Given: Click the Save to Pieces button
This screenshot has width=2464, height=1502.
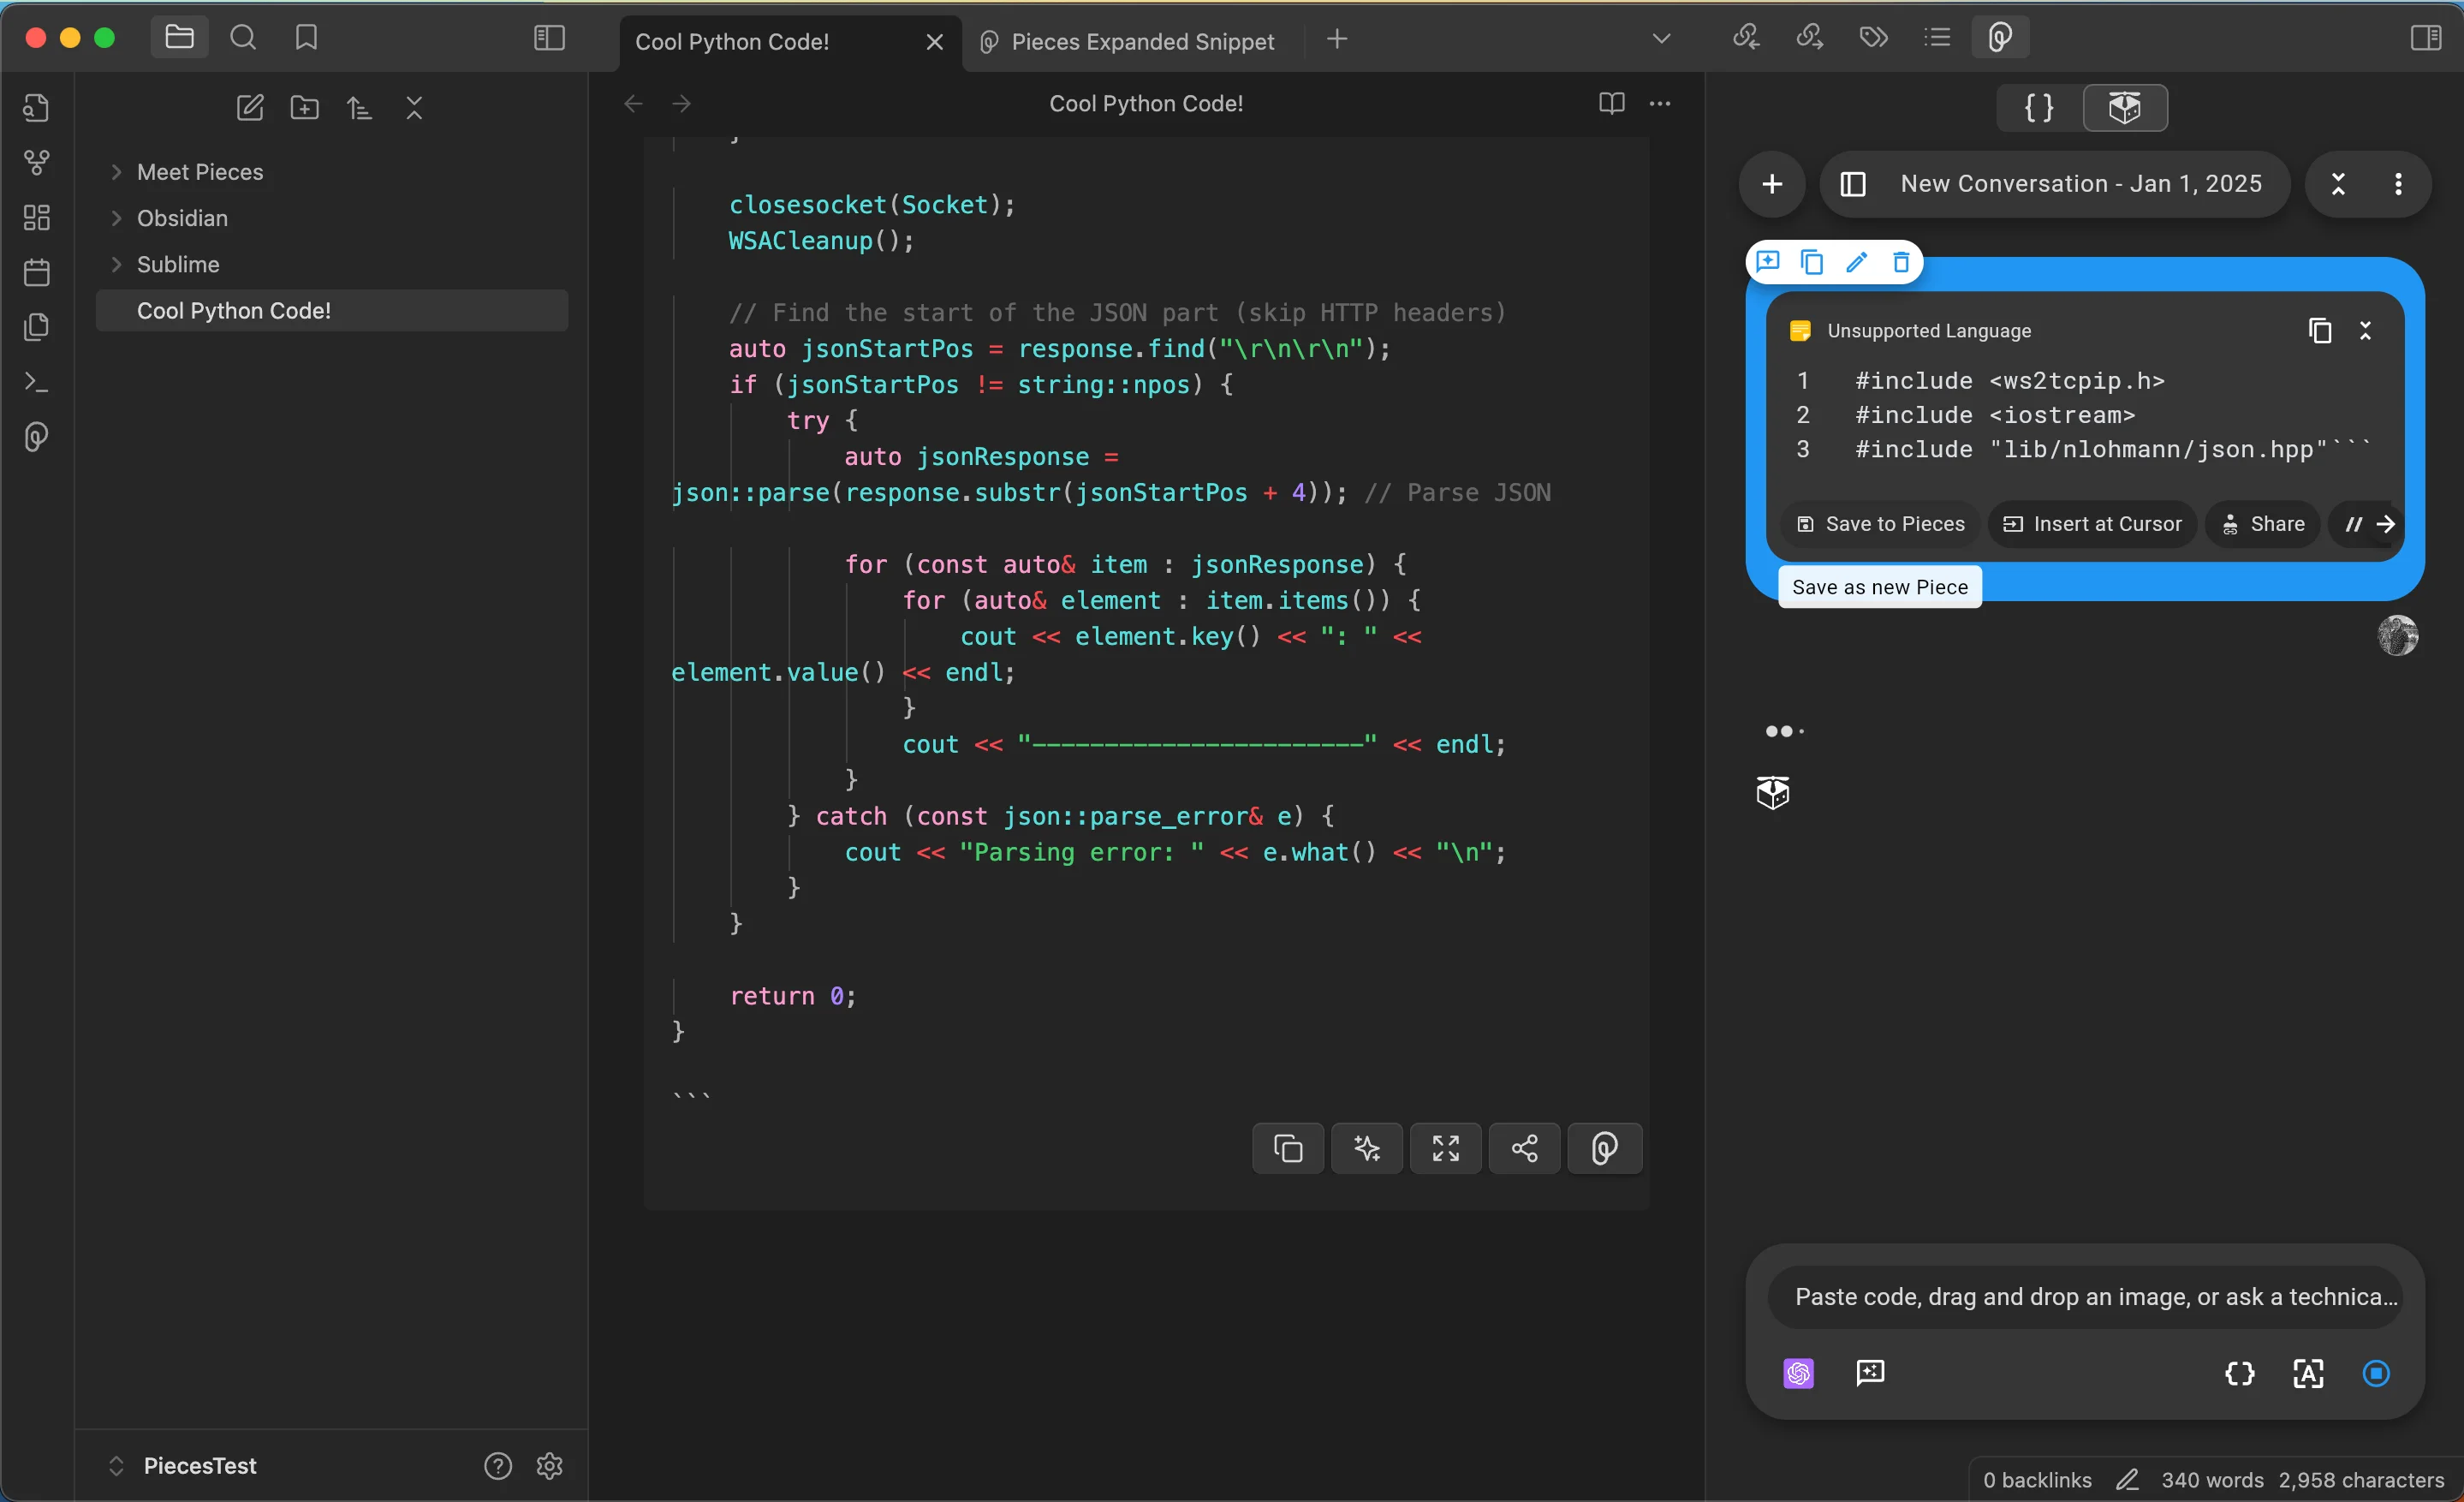Looking at the screenshot, I should (1880, 524).
